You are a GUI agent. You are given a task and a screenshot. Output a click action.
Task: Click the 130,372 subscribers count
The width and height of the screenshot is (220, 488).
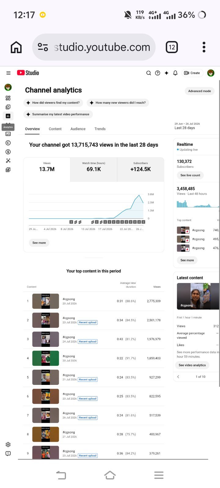[x=184, y=161]
